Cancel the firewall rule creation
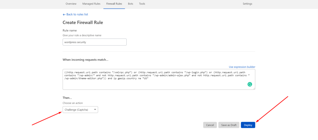The height and width of the screenshot is (140, 318). pyautogui.click(x=210, y=125)
